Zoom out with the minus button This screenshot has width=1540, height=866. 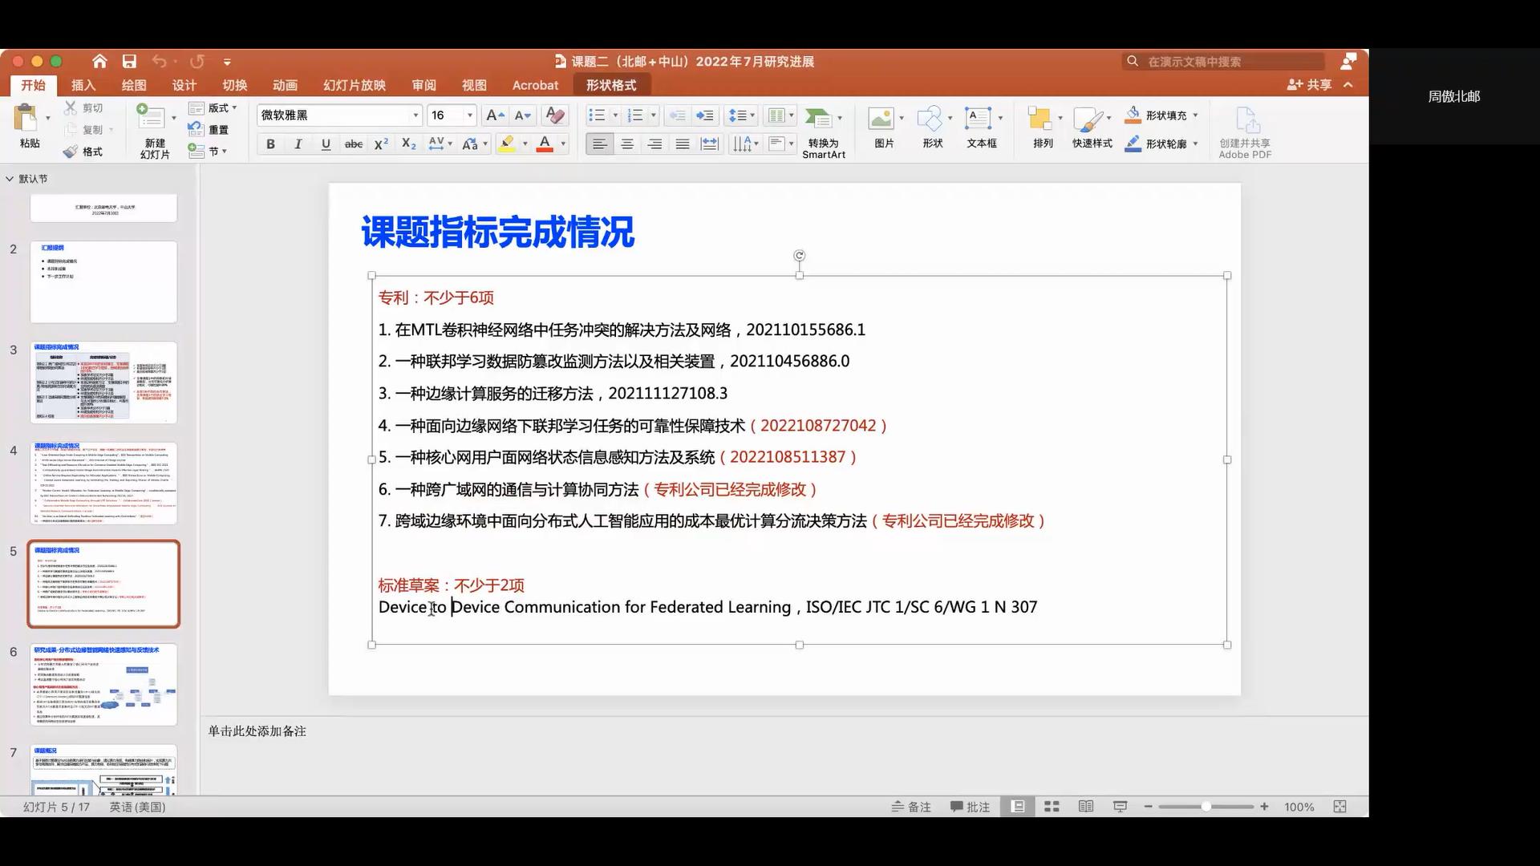point(1148,807)
